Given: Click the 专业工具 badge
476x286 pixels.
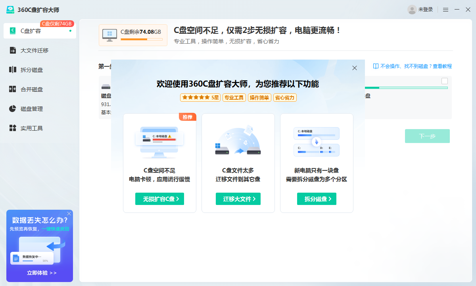Looking at the screenshot, I should pyautogui.click(x=234, y=97).
